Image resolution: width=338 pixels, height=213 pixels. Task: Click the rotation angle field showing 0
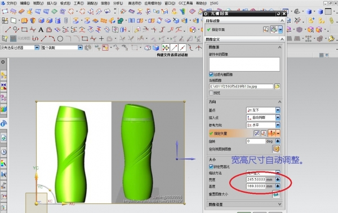click(x=256, y=141)
